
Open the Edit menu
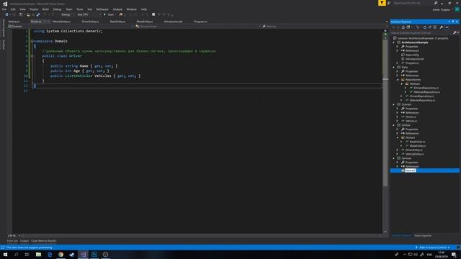click(13, 9)
